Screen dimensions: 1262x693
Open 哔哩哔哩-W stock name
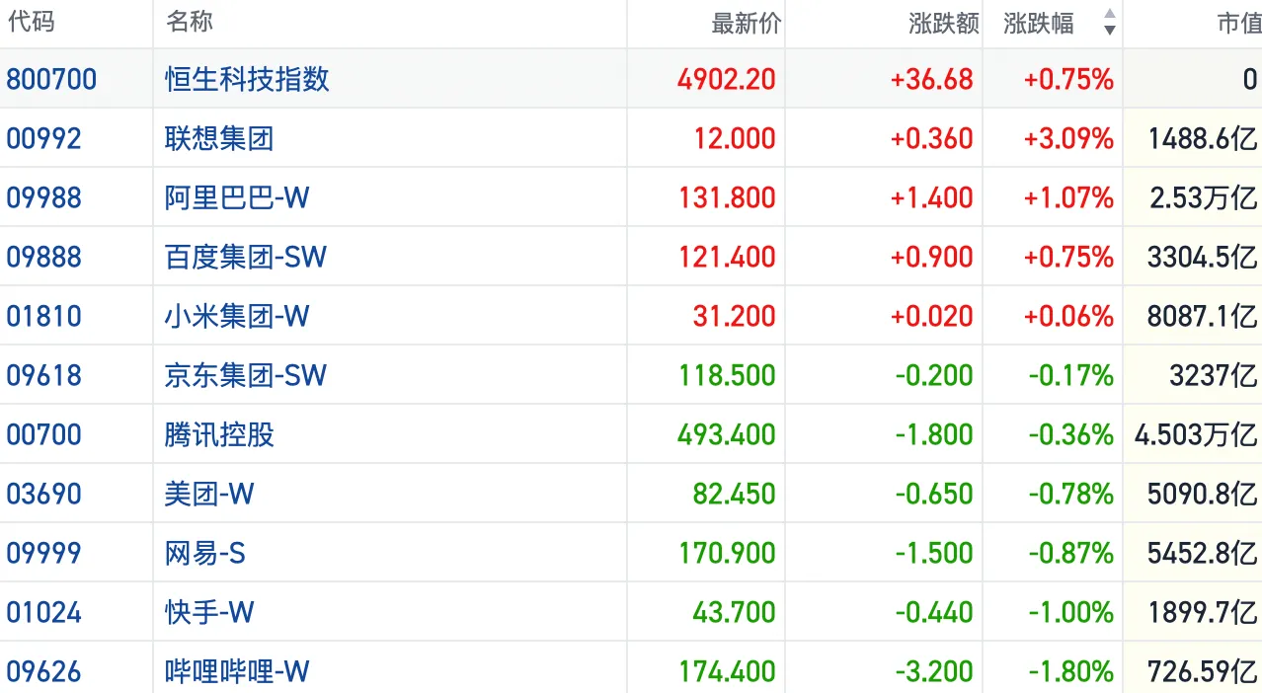click(x=237, y=671)
